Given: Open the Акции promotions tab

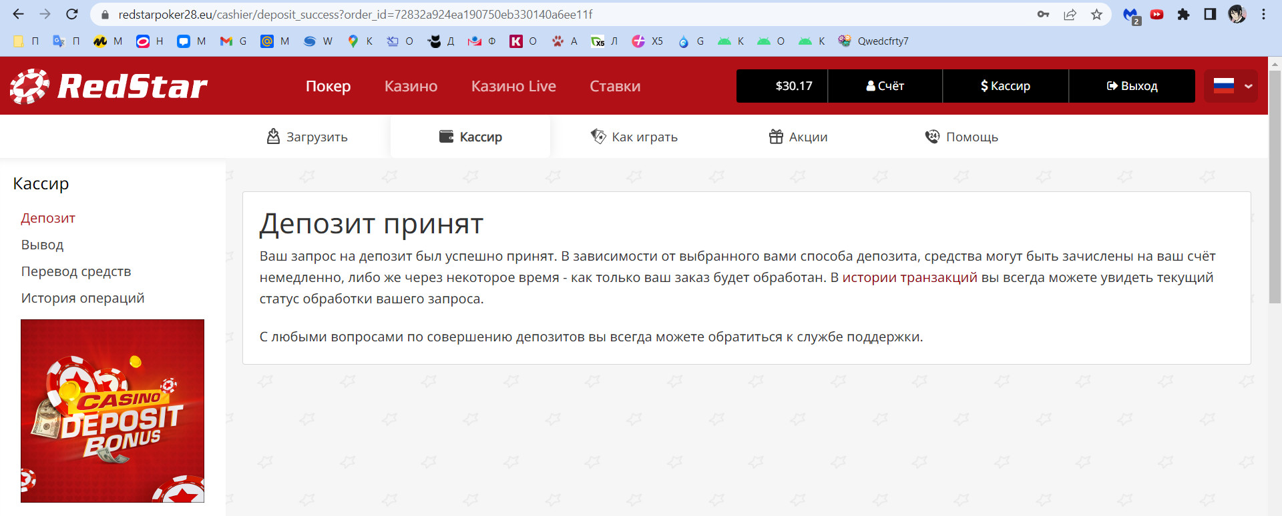Looking at the screenshot, I should (x=798, y=137).
